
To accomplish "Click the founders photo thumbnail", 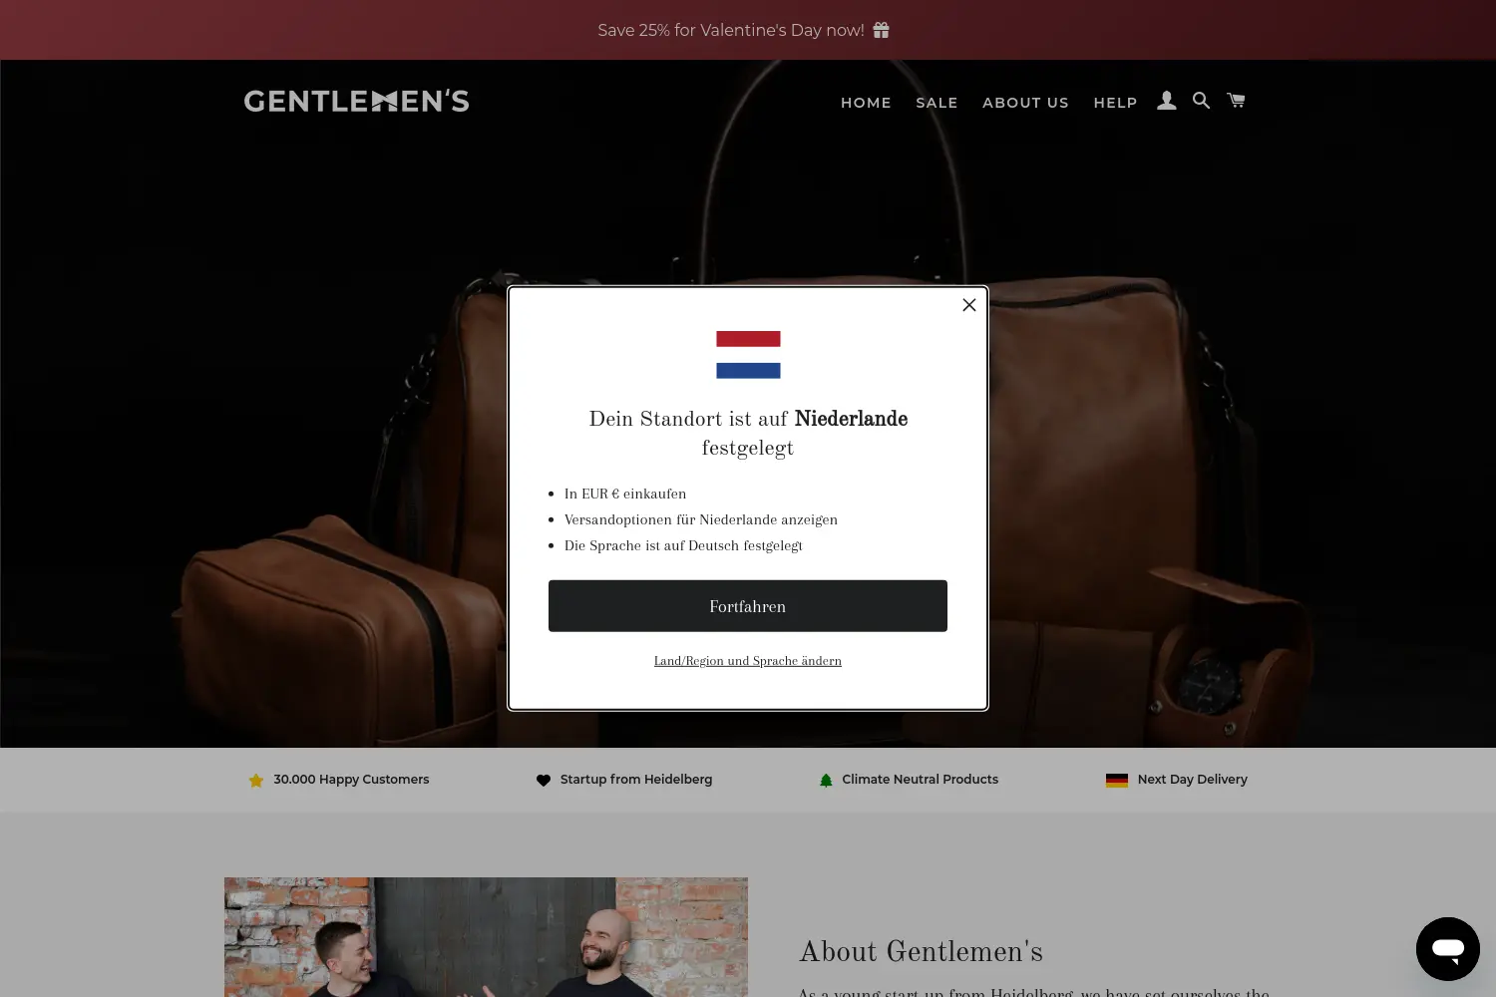I will click(x=486, y=937).
